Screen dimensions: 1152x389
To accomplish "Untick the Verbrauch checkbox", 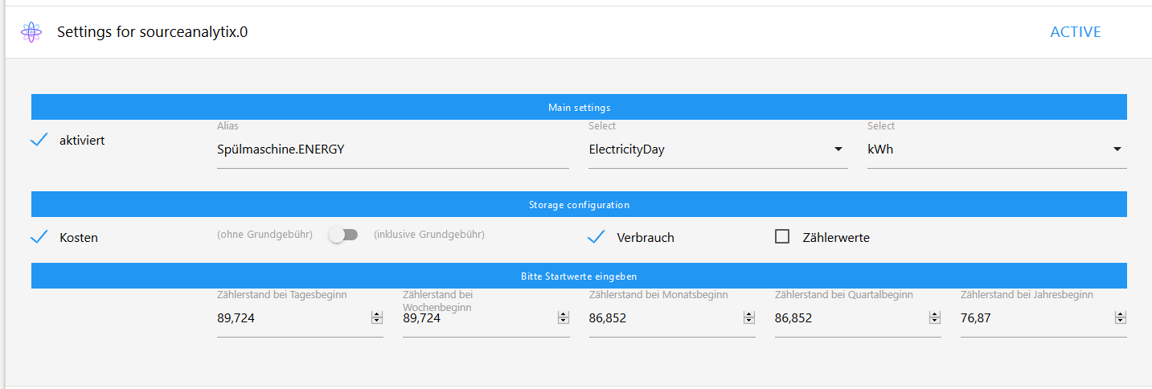I will tap(596, 237).
